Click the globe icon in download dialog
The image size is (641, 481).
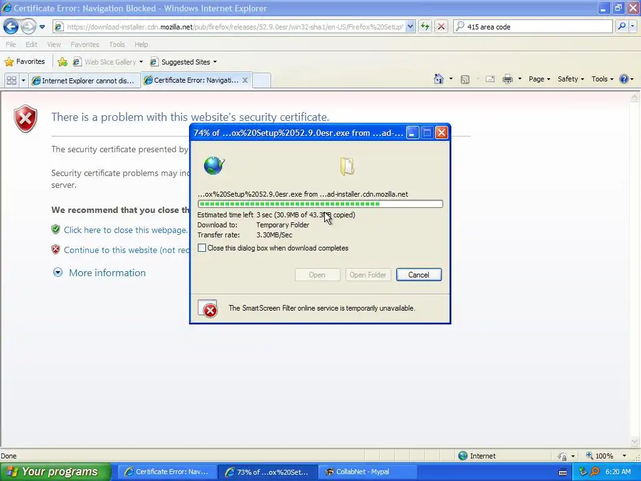214,165
